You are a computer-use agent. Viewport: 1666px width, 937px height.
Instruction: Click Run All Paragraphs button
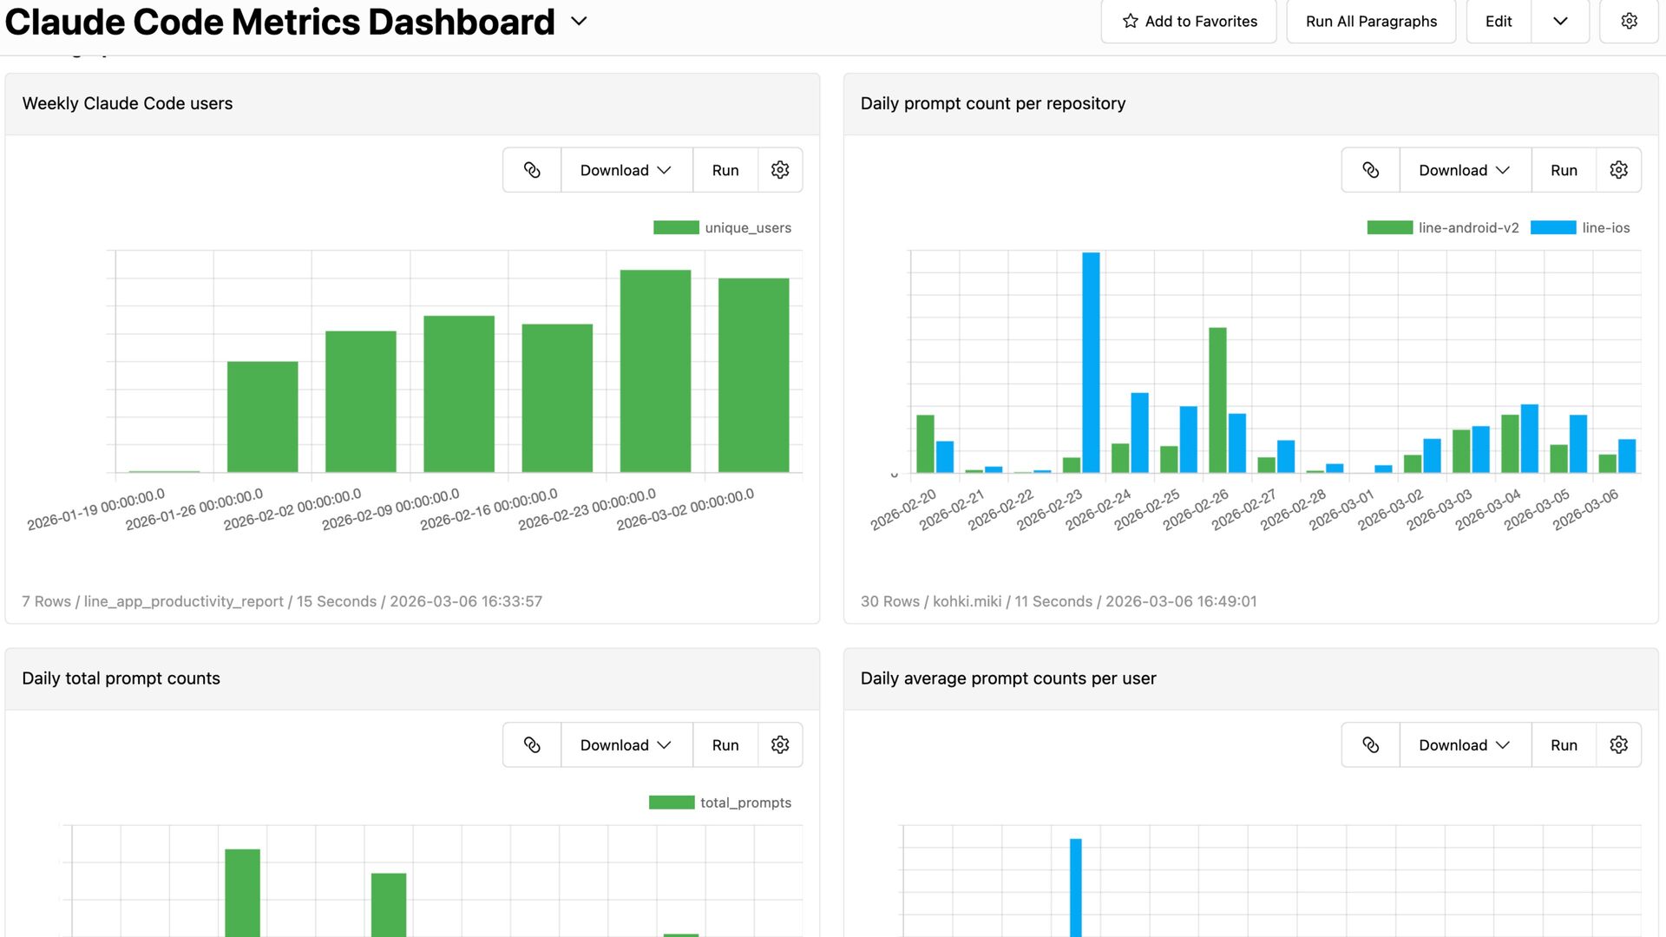pos(1371,21)
